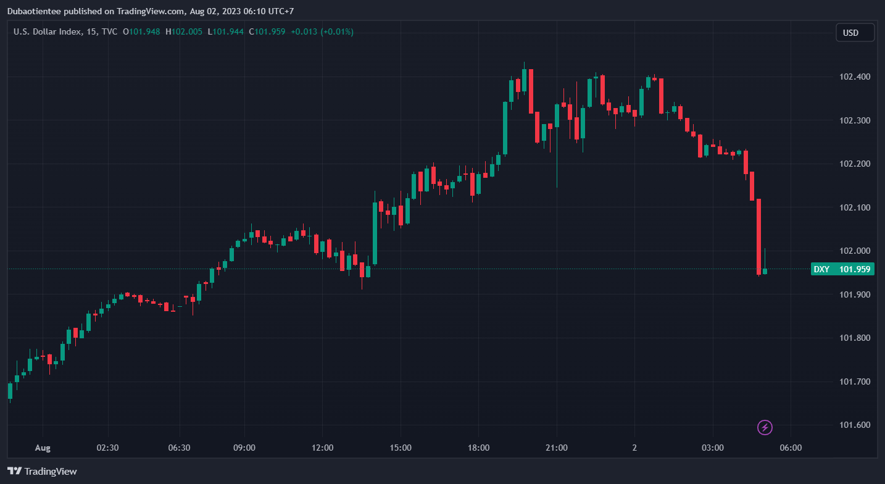Click the 15 interval label in the legend
Screen dimensions: 885x484
pyautogui.click(x=93, y=31)
